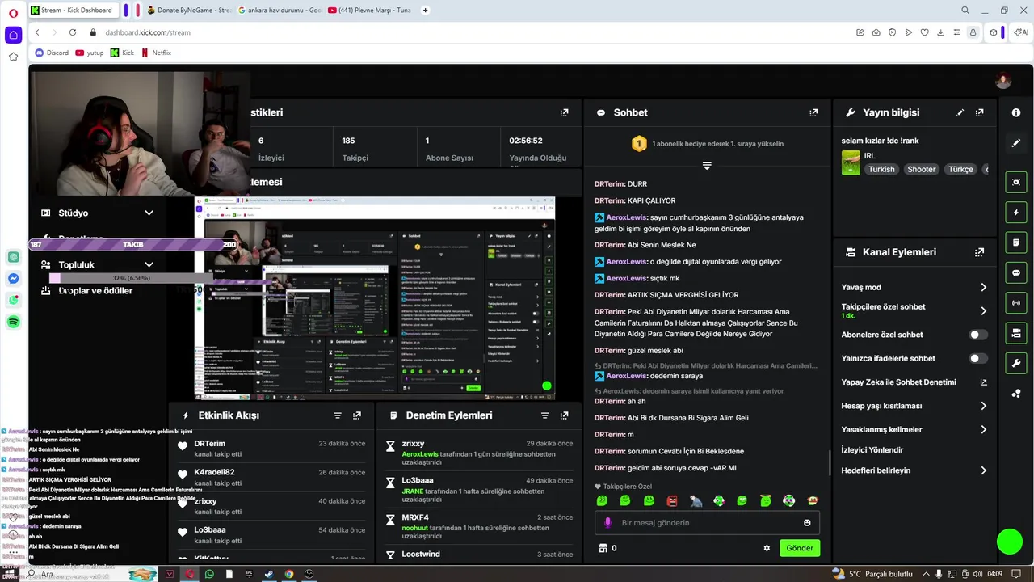Expand Hesap yaşı kısıtlaması options
This screenshot has height=582, width=1034.
[x=983, y=406]
